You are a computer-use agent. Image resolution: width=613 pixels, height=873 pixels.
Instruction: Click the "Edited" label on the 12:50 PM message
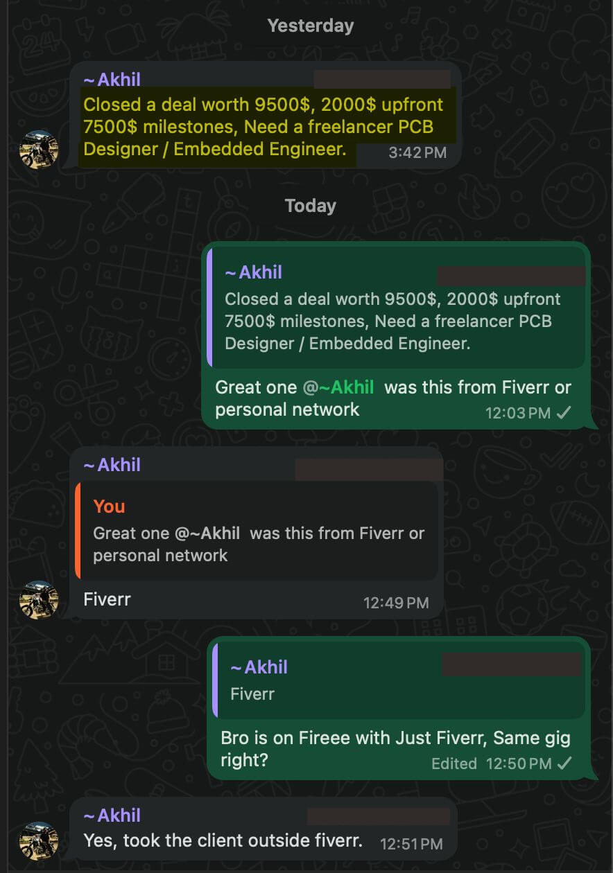click(454, 764)
